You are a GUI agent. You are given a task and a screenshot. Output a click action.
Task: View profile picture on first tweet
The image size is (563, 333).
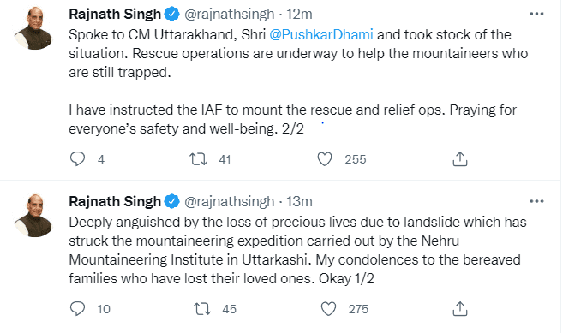click(x=33, y=28)
